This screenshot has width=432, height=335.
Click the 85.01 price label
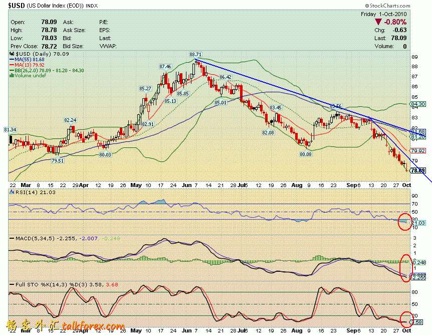point(221,103)
